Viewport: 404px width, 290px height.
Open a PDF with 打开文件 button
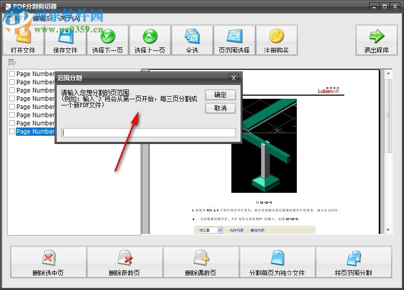pyautogui.click(x=23, y=40)
